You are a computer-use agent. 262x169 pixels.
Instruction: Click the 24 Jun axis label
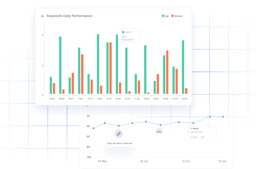click(222, 161)
